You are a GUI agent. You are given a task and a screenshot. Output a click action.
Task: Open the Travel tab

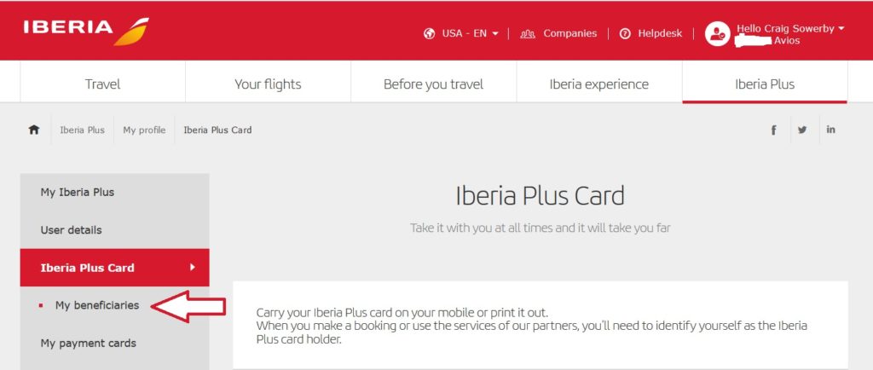point(102,84)
